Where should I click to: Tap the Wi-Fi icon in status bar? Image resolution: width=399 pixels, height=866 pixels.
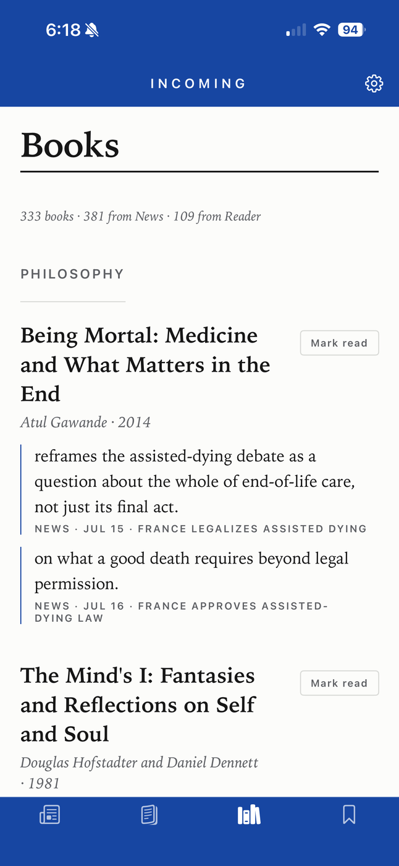(321, 30)
